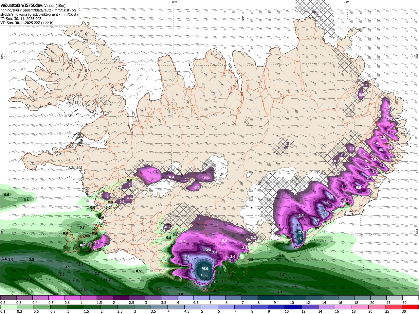Click the 5.4 value in the east snow band
Viewport: 419px width, 314px height.
pos(369,178)
